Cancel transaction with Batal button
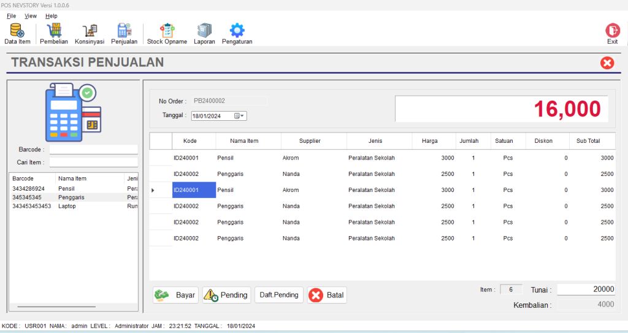The image size is (628, 333). [326, 295]
